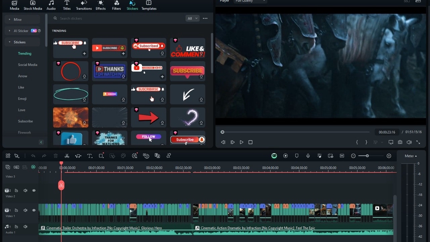The width and height of the screenshot is (430, 242).
Task: Open the audio detach tool icon
Action: pyautogui.click(x=78, y=156)
